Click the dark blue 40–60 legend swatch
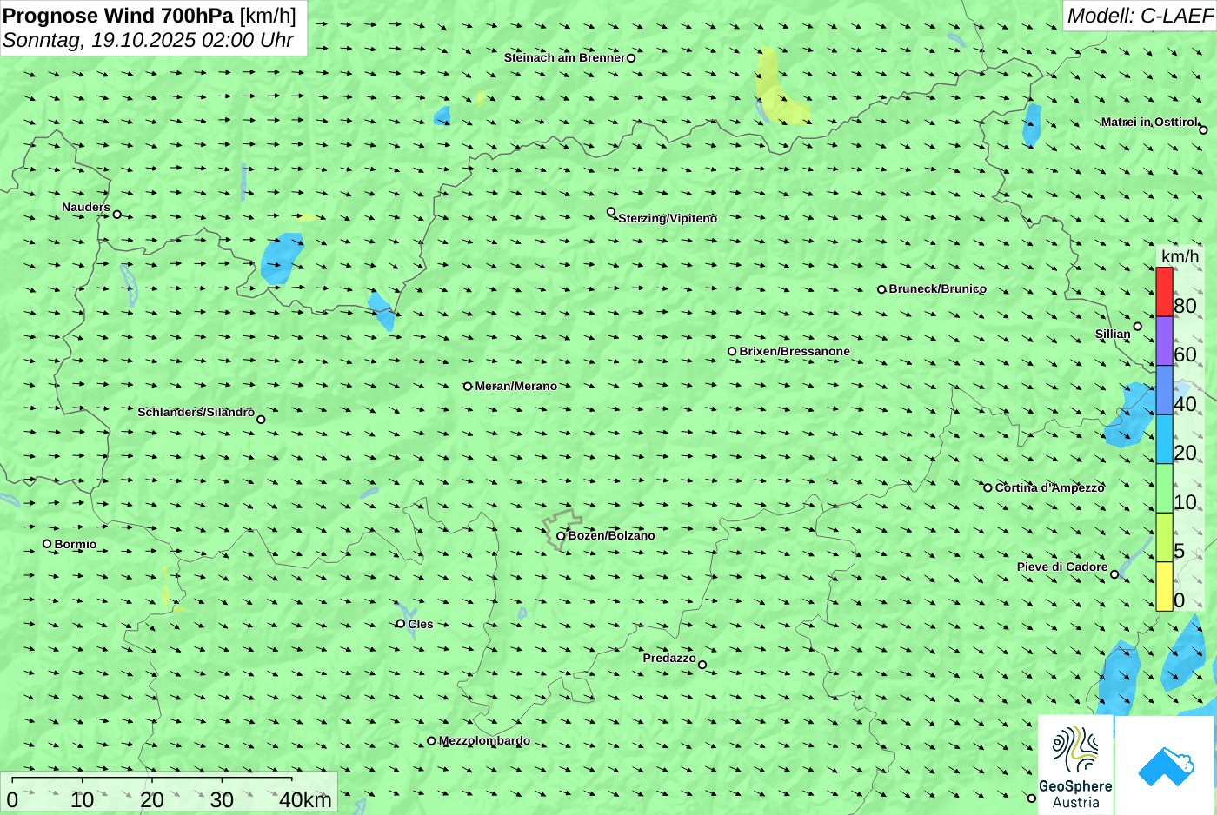1217x815 pixels. (x=1164, y=390)
